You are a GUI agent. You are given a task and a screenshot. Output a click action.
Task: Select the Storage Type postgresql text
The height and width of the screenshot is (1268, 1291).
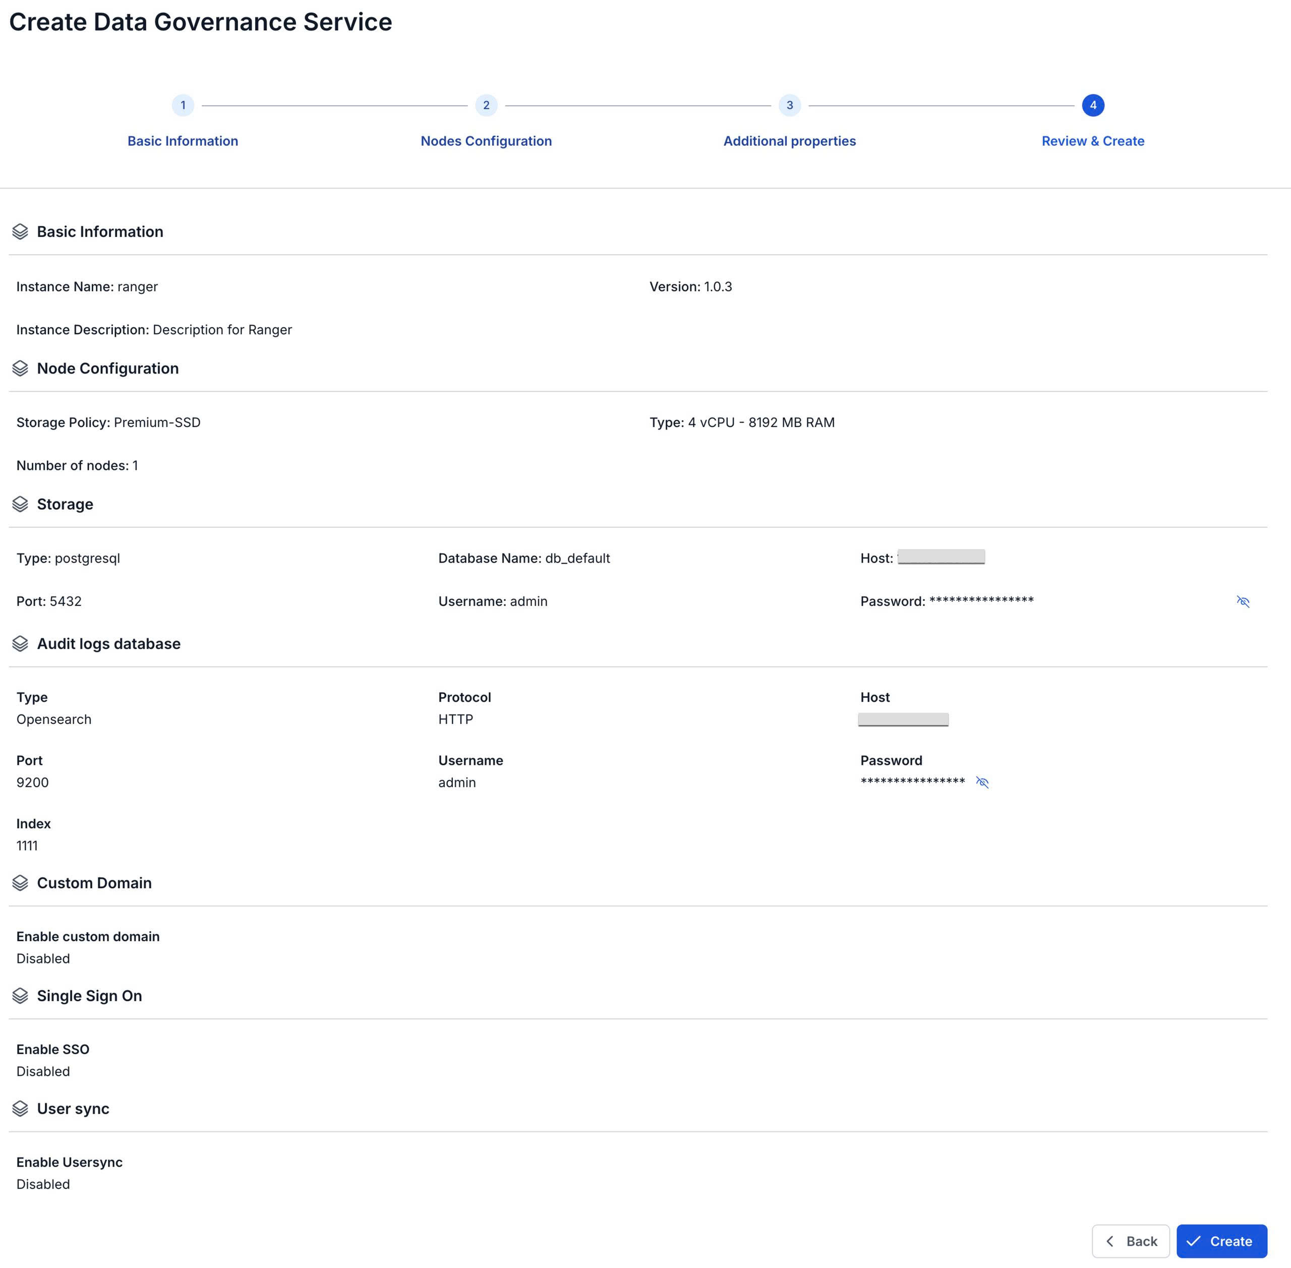(68, 558)
